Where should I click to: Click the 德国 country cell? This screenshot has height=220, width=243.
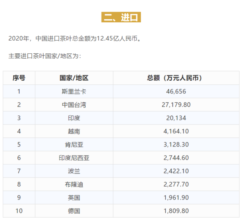(74, 211)
